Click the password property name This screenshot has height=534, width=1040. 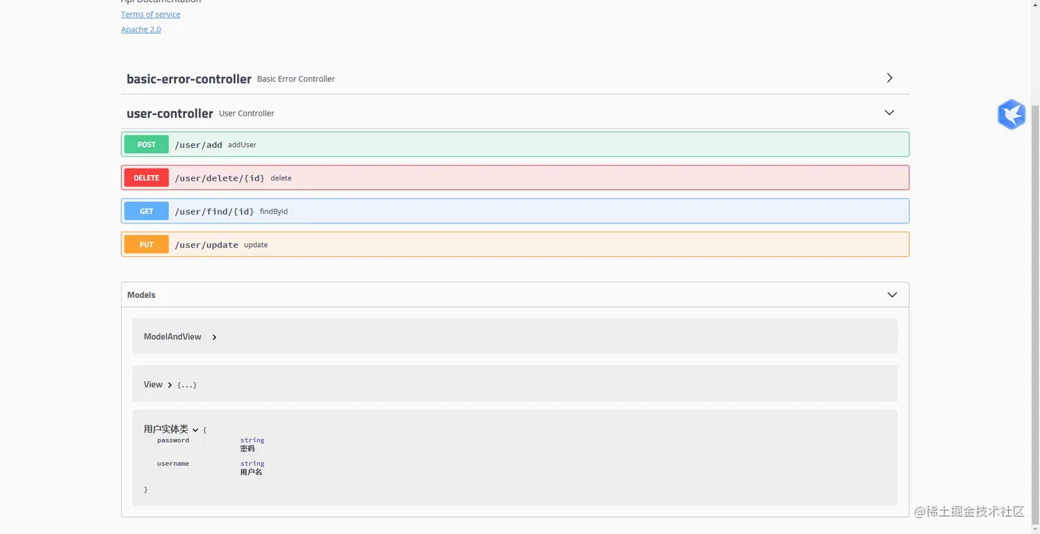pyautogui.click(x=173, y=440)
